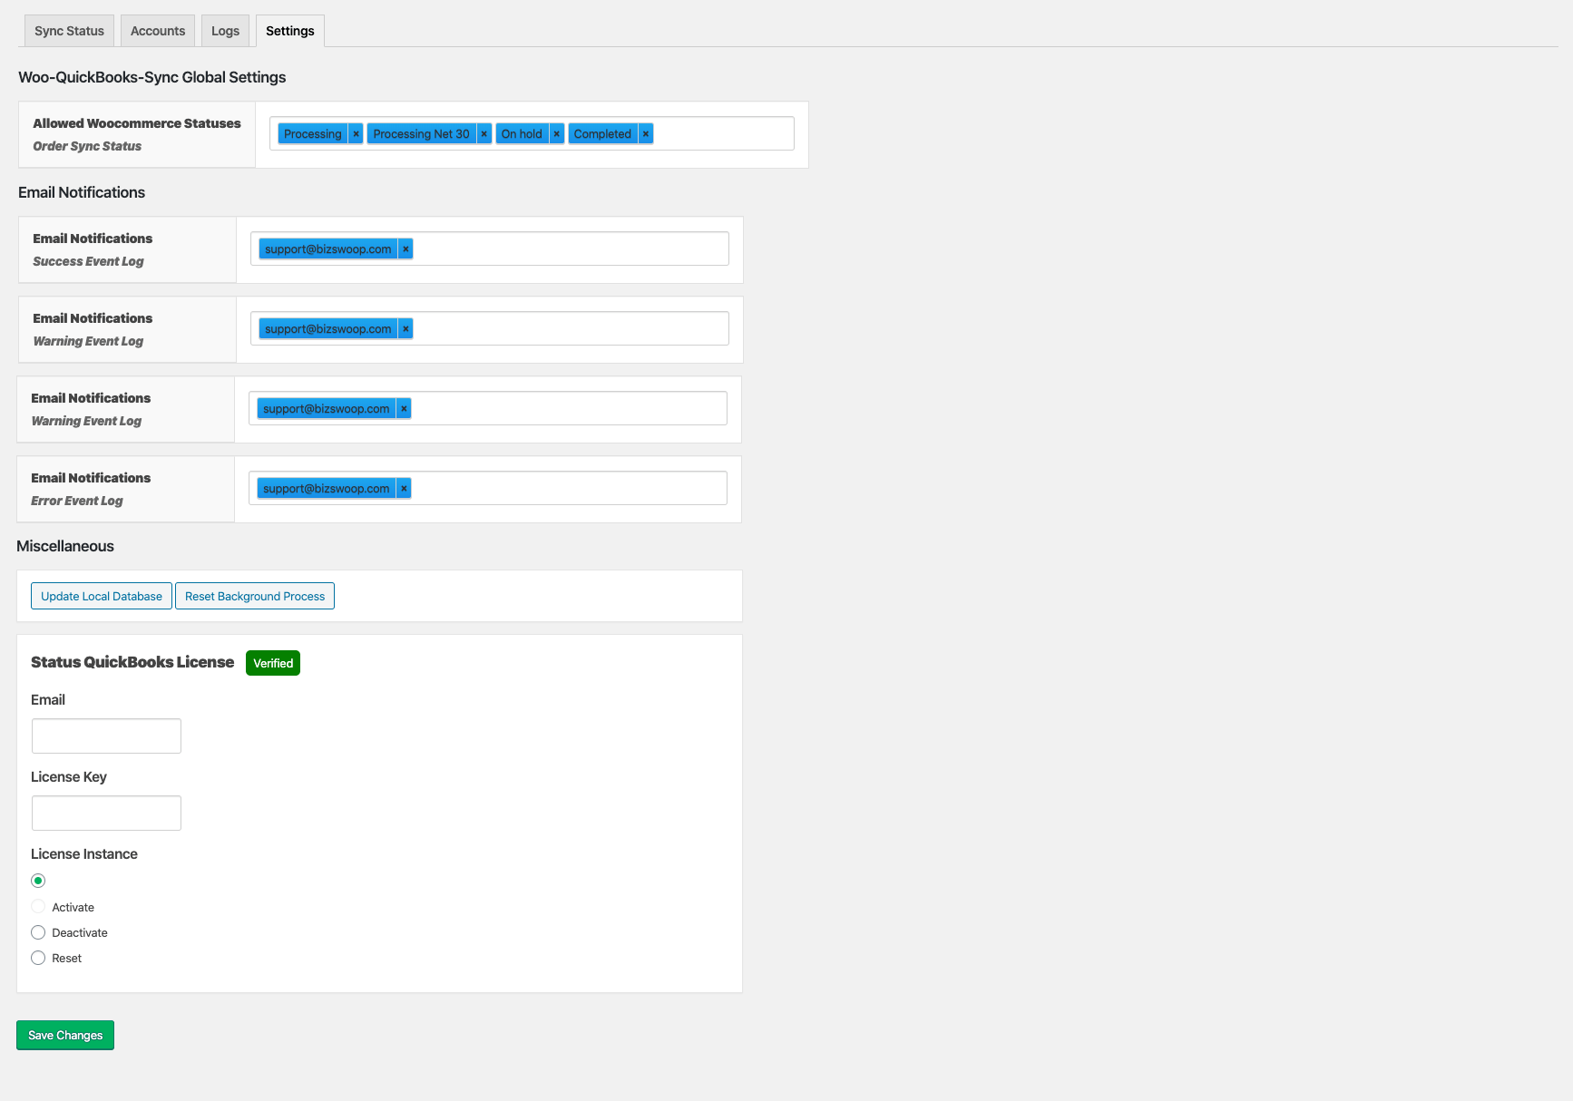
Task: Select the Deactivate license radio option
Action: 38,932
